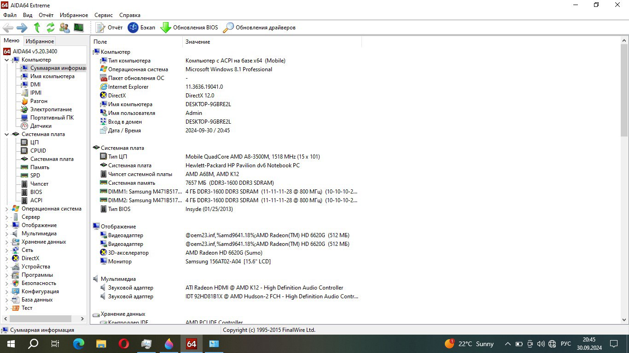The height and width of the screenshot is (353, 629).
Task: Click the Back arrow toolbar icon
Action: pos(8,28)
